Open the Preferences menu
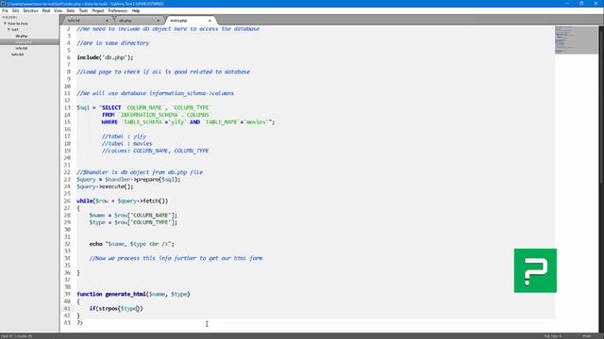The height and width of the screenshot is (339, 604). click(118, 10)
